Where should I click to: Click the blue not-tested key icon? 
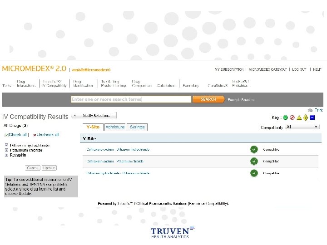tap(312, 118)
